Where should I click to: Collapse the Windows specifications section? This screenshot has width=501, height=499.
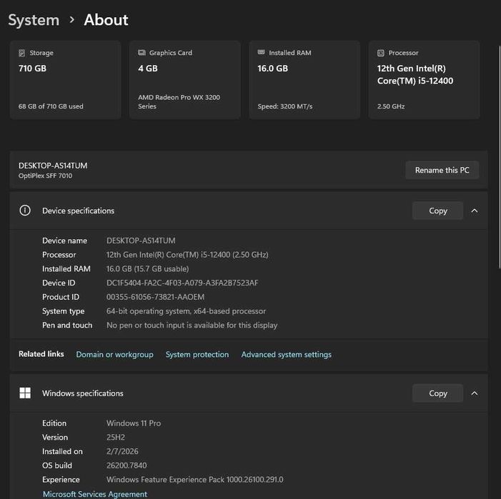tap(475, 393)
